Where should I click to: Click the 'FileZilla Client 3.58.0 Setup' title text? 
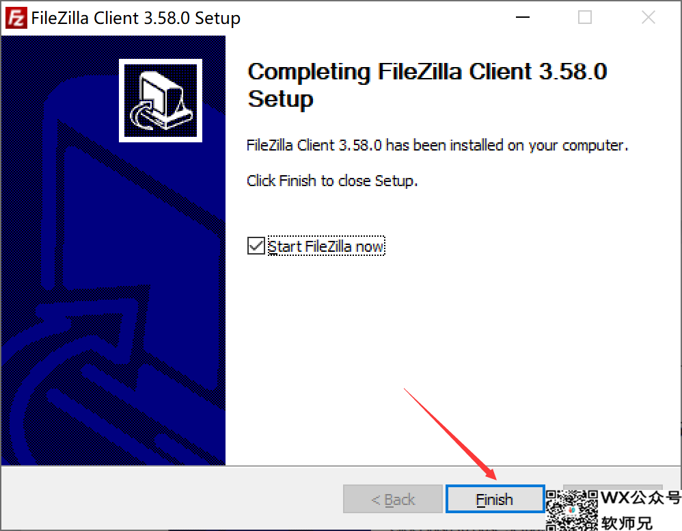click(136, 18)
